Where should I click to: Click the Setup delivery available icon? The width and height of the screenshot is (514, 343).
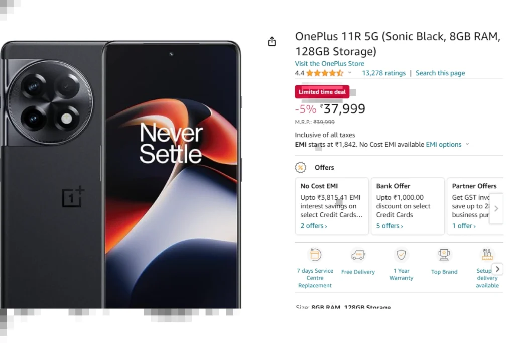pos(487,255)
